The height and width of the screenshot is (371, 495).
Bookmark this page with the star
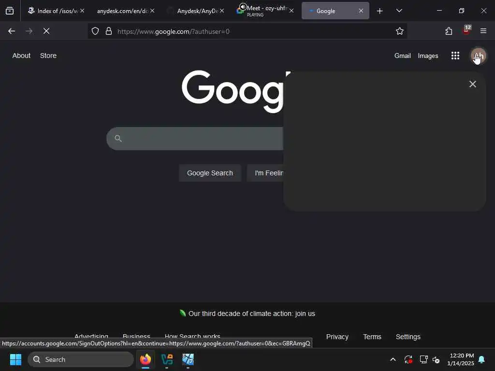point(400,31)
